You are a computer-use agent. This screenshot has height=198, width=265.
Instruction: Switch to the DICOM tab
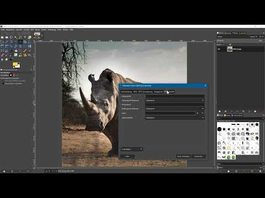172,92
